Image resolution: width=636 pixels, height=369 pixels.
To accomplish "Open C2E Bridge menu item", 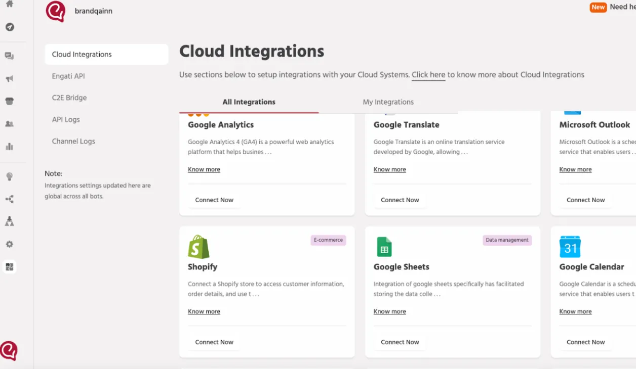I will [x=69, y=98].
